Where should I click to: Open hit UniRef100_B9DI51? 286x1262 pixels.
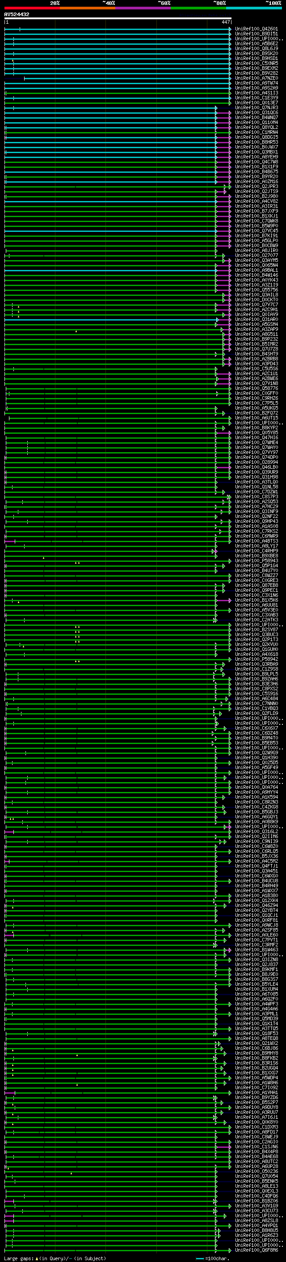tap(257, 34)
